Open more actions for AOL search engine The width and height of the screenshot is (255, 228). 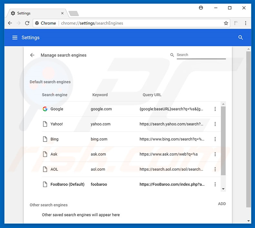[215, 169]
